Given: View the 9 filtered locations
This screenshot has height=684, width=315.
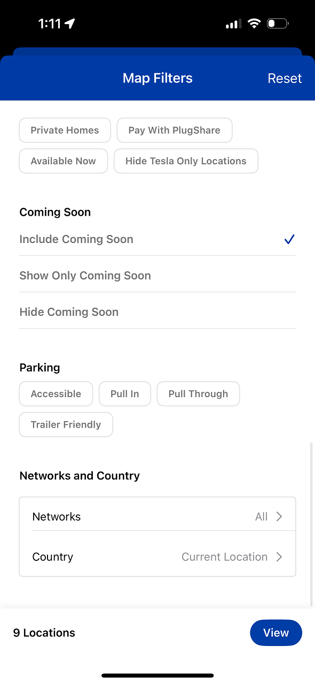Looking at the screenshot, I should coord(276,633).
